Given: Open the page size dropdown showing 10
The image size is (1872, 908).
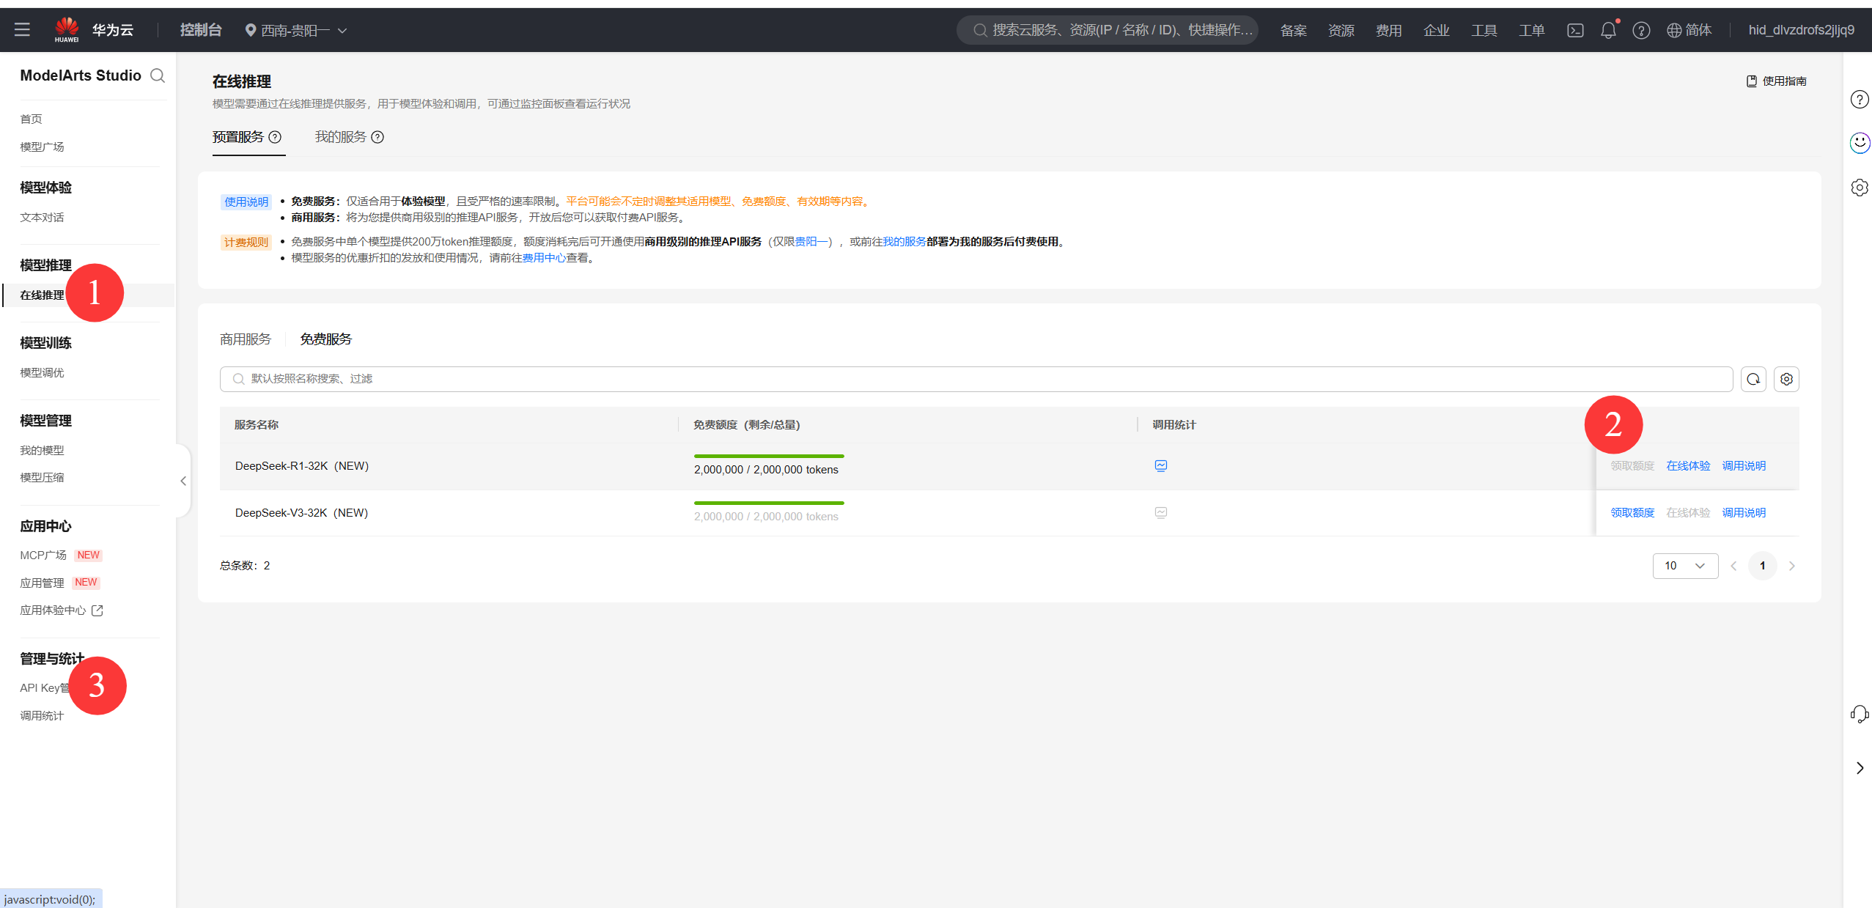Looking at the screenshot, I should pyautogui.click(x=1685, y=566).
